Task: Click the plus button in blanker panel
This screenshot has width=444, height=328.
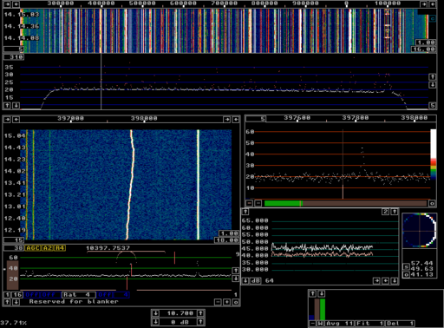Action: [227, 302]
